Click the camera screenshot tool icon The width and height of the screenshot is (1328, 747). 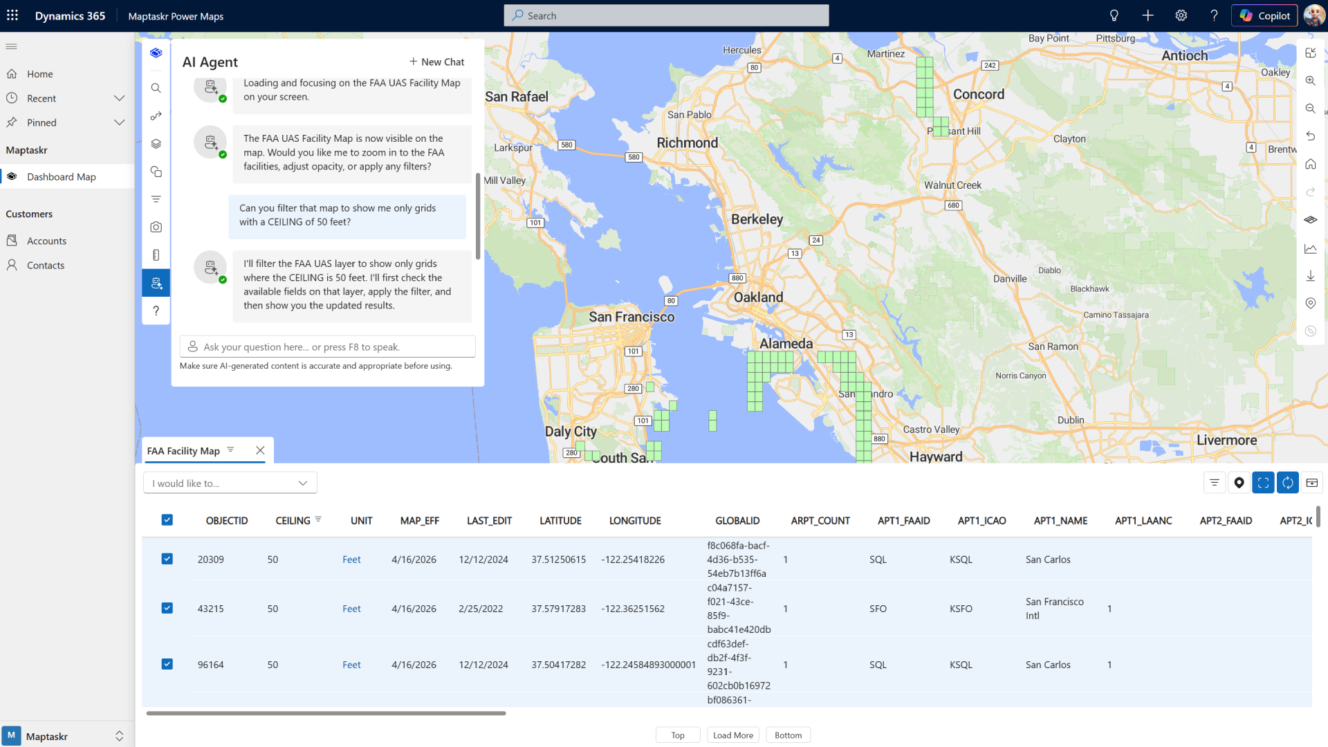(156, 227)
